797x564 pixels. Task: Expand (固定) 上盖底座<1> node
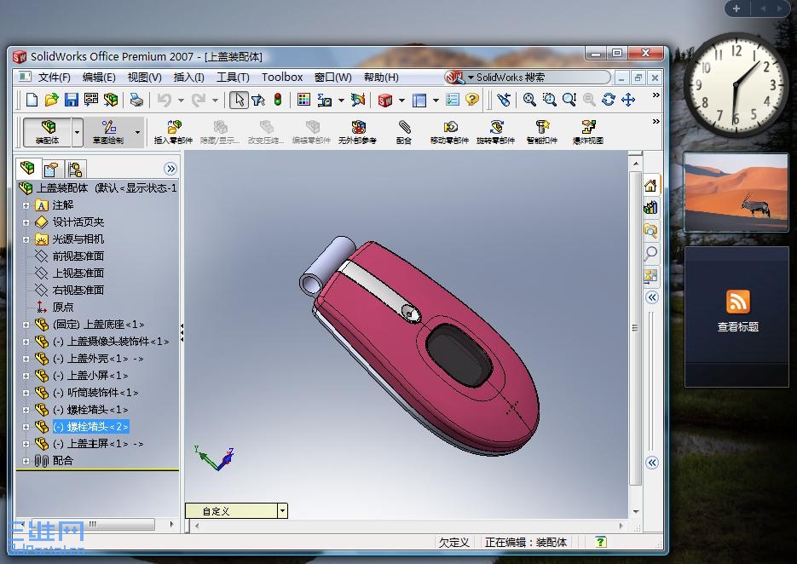(x=26, y=325)
